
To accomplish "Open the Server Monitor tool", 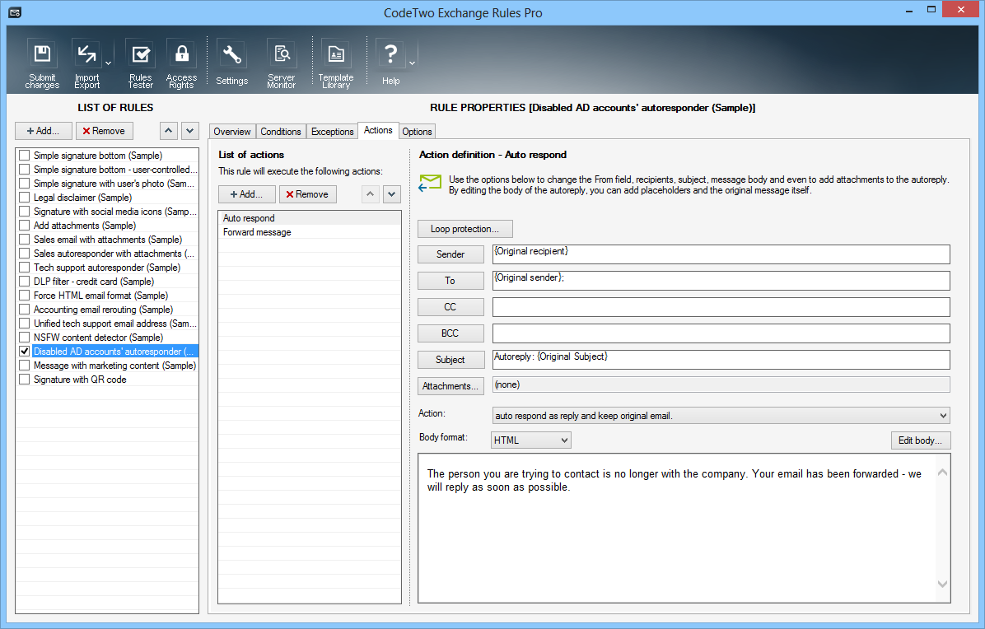I will coord(282,55).
